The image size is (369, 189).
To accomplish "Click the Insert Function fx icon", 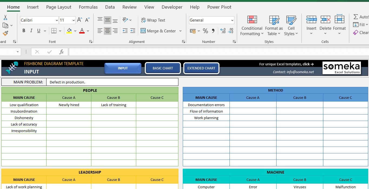I will [61, 52].
